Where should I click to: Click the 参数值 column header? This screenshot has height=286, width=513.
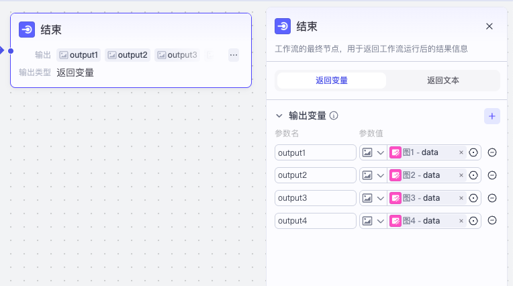(371, 134)
